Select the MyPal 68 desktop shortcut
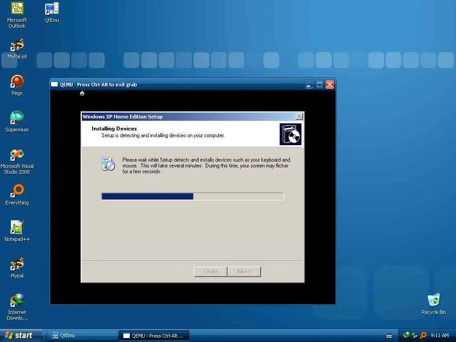The width and height of the screenshot is (456, 342). (17, 49)
